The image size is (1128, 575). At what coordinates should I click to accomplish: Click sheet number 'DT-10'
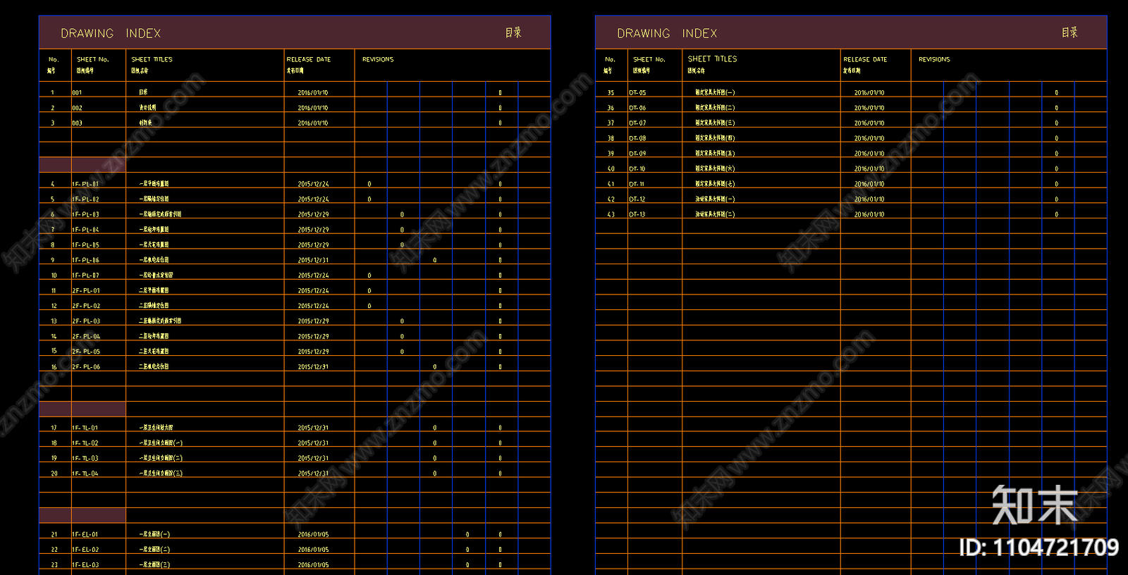637,168
